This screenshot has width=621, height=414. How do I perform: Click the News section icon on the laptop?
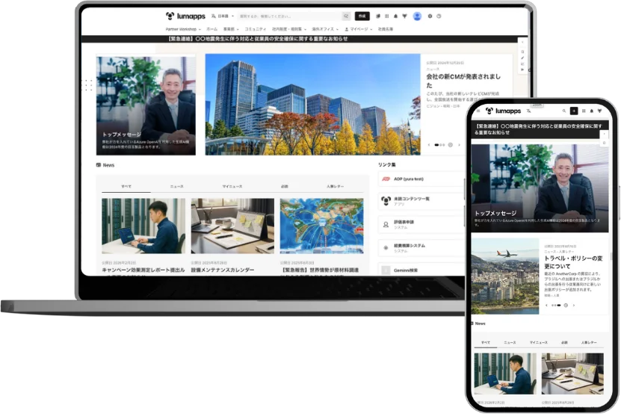point(99,165)
